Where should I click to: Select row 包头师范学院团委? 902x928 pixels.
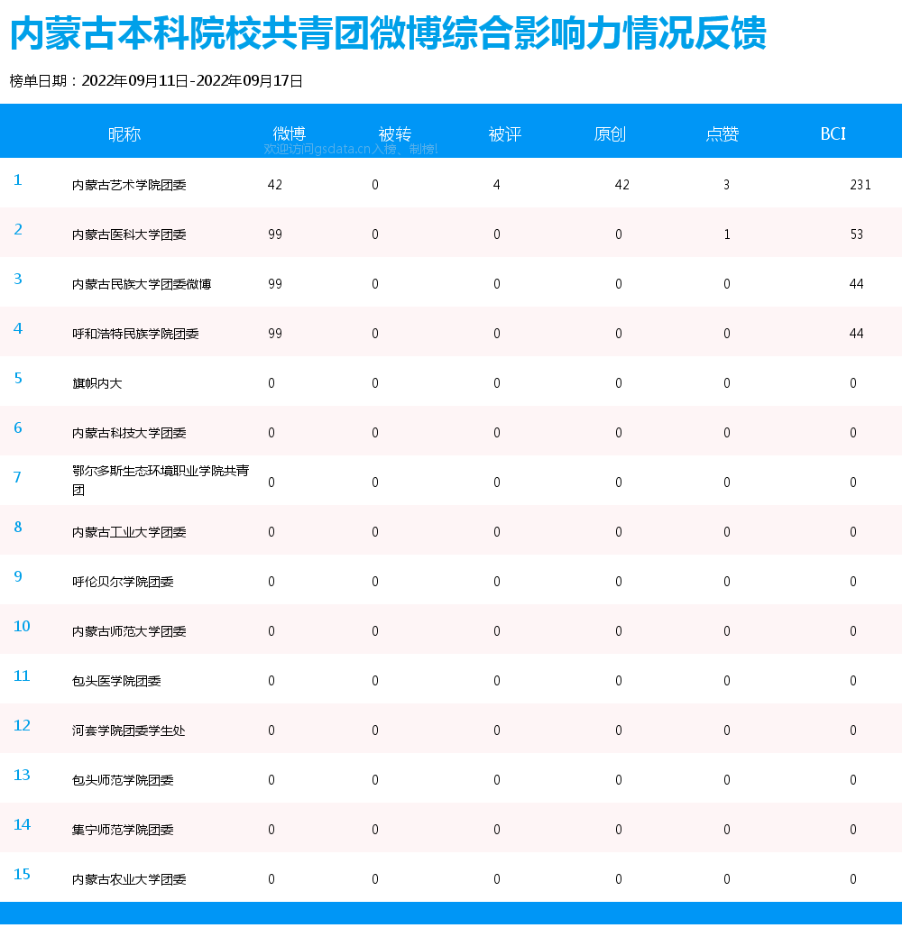click(451, 778)
